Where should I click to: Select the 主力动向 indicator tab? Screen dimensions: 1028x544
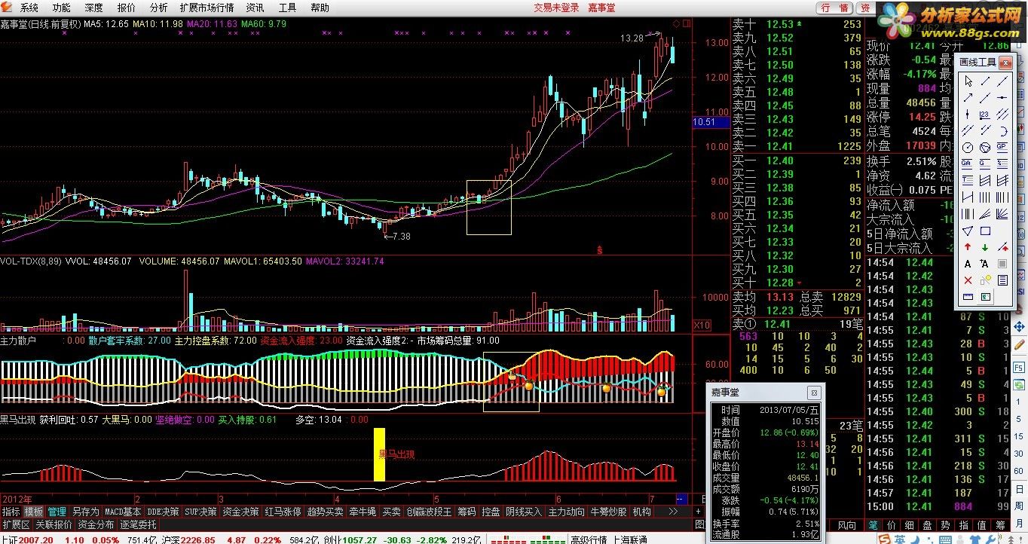566,512
